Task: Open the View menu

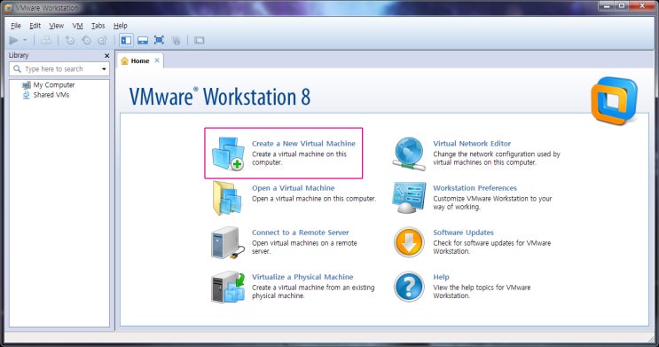Action: tap(56, 26)
